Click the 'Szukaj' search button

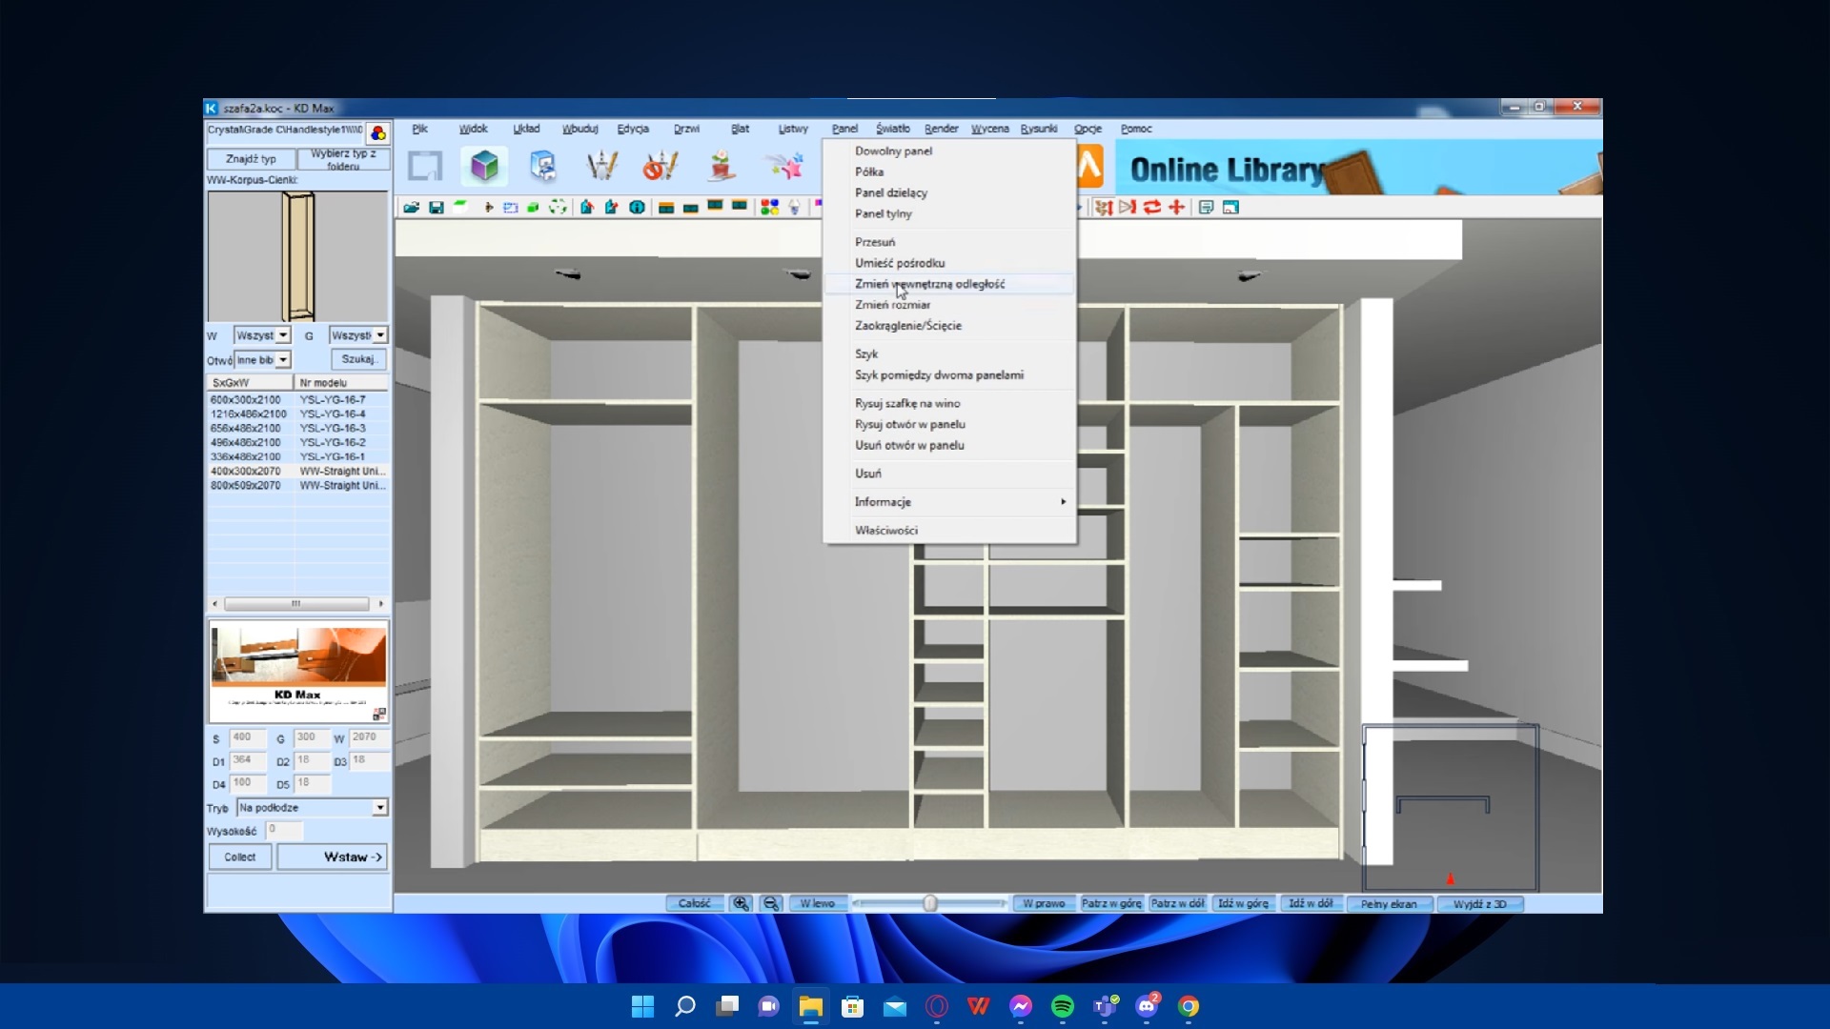click(358, 359)
